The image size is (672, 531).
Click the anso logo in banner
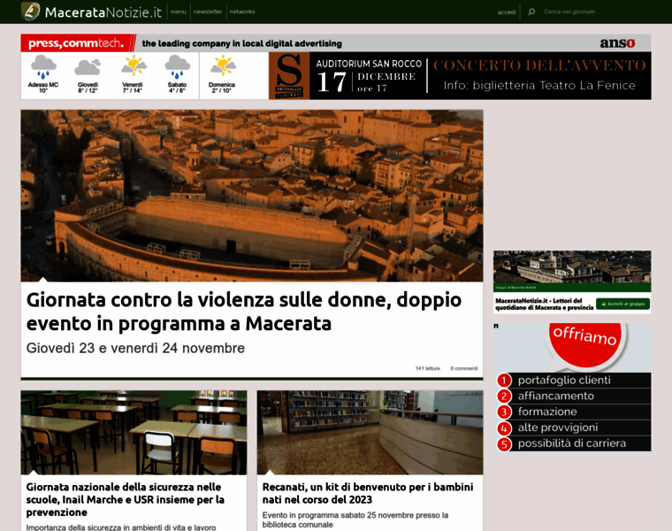click(617, 42)
